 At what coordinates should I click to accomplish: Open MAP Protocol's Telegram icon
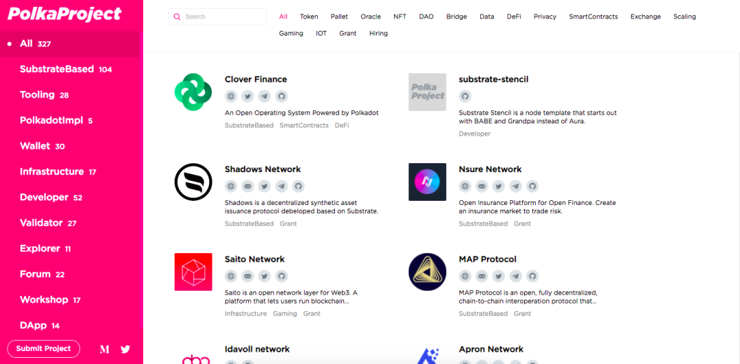coord(516,276)
